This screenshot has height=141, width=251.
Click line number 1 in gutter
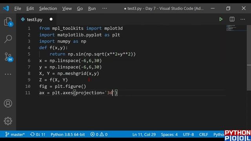(29, 29)
